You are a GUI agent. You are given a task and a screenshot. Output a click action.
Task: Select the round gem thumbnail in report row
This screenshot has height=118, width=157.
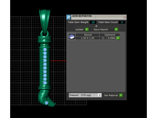tap(72, 37)
